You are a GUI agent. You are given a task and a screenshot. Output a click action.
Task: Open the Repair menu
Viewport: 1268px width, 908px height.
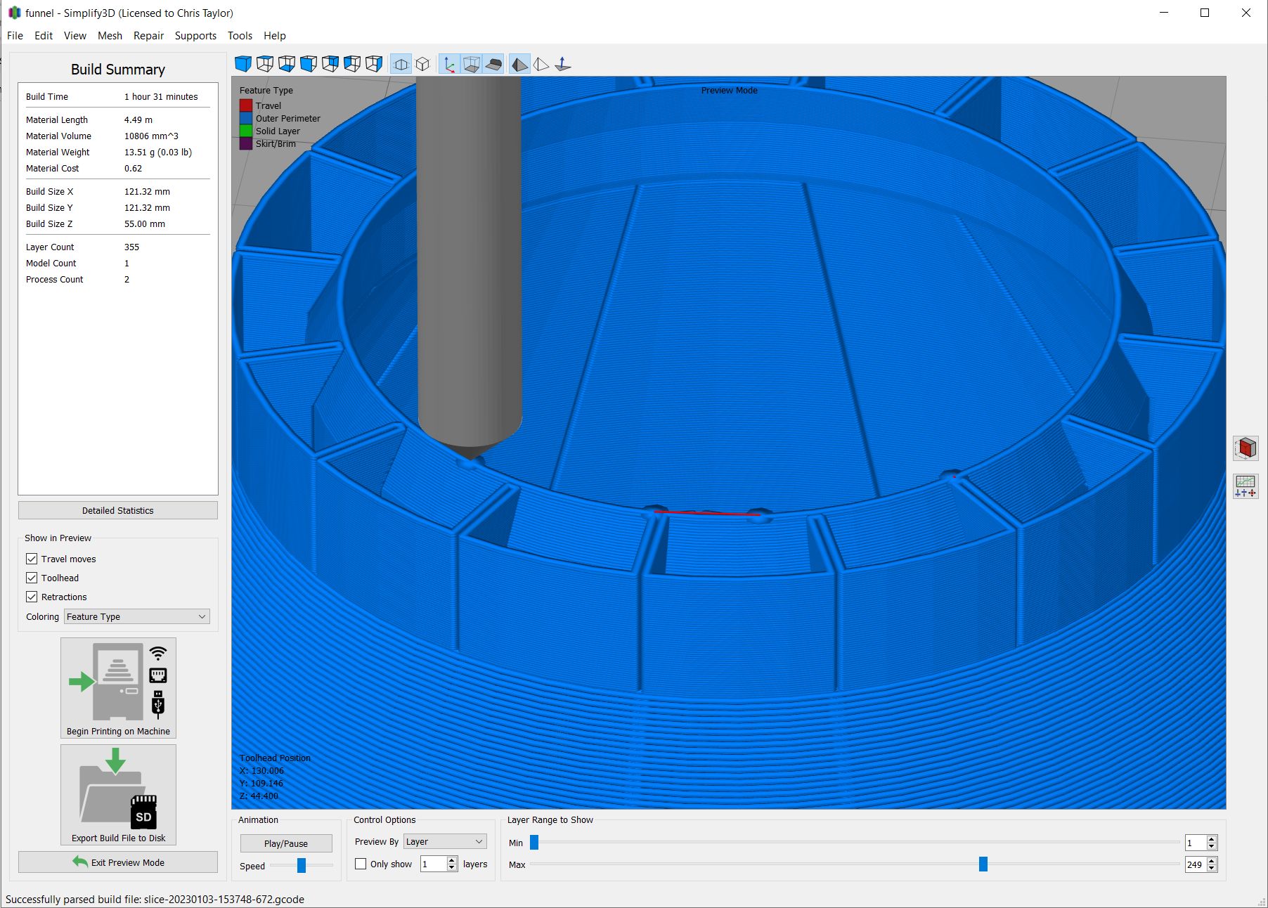(149, 36)
